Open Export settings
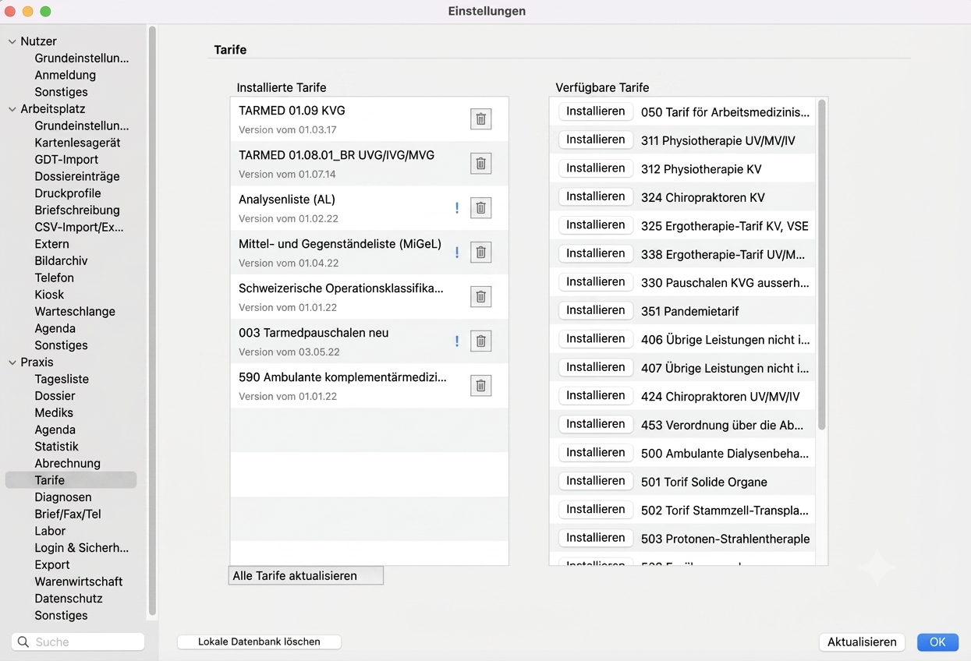The image size is (971, 661). [52, 565]
